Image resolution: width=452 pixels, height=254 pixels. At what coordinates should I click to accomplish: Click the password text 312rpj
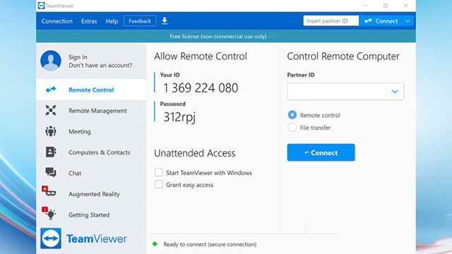tap(179, 117)
